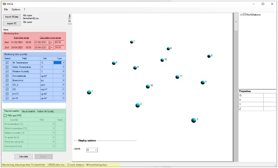The height and width of the screenshot is (168, 278).
Task: Click workstation sphere labeled 4
Action: click(202, 82)
